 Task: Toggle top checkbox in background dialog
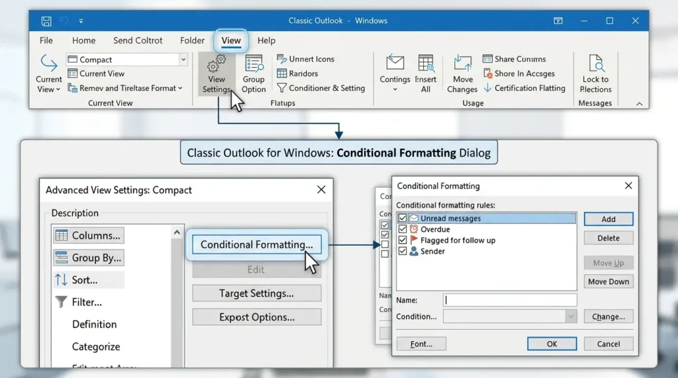(x=385, y=225)
